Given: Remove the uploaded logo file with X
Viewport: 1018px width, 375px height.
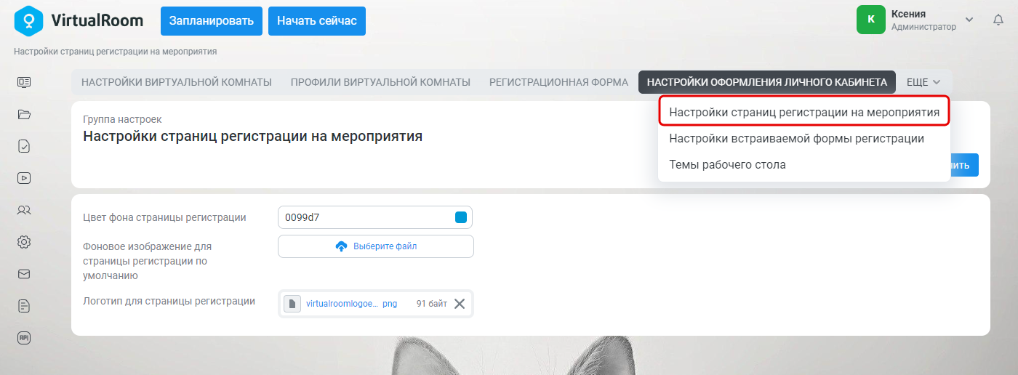Looking at the screenshot, I should [460, 304].
